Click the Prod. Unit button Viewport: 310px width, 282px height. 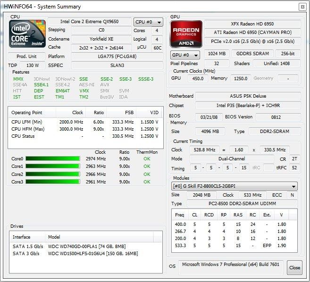pos(27,57)
